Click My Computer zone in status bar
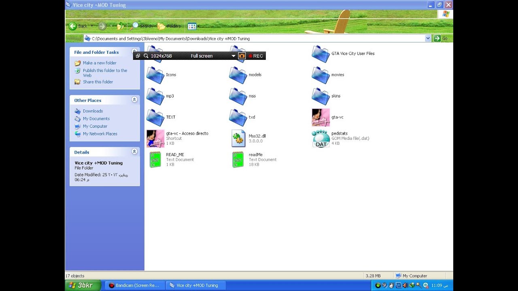Image resolution: width=518 pixels, height=291 pixels. click(x=411, y=276)
